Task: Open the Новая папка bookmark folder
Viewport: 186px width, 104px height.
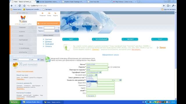Action: [16, 9]
